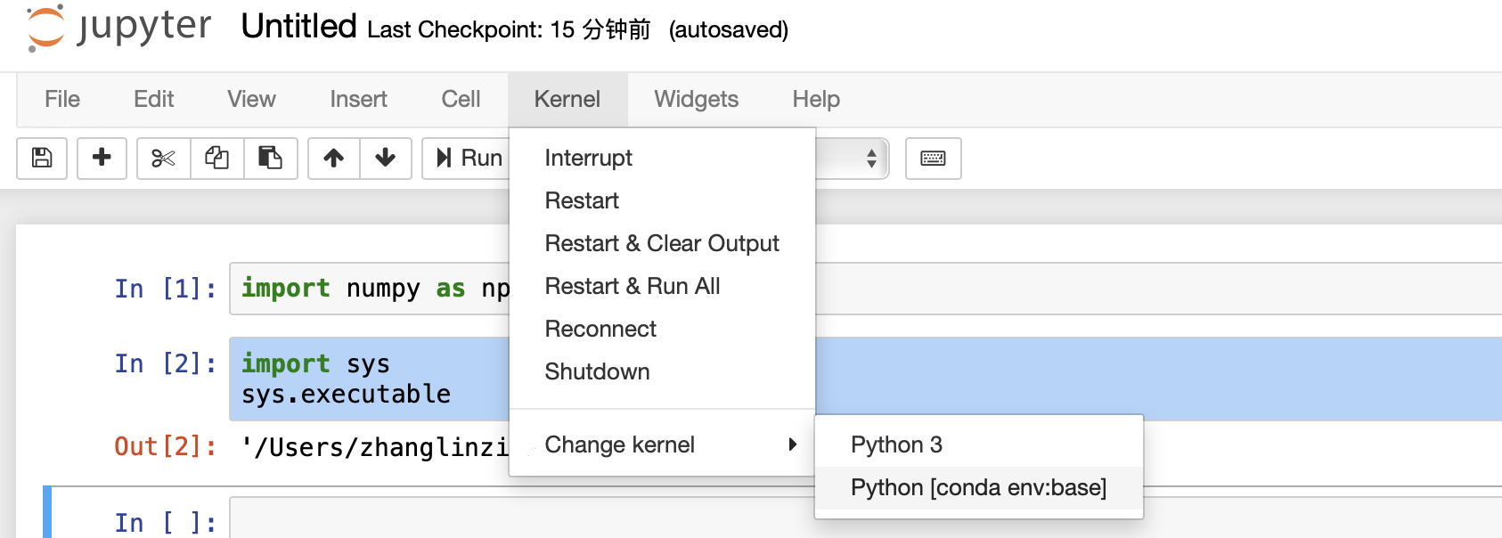This screenshot has height=538, width=1502.
Task: Move selected cell down with arrow icon
Action: [x=384, y=159]
